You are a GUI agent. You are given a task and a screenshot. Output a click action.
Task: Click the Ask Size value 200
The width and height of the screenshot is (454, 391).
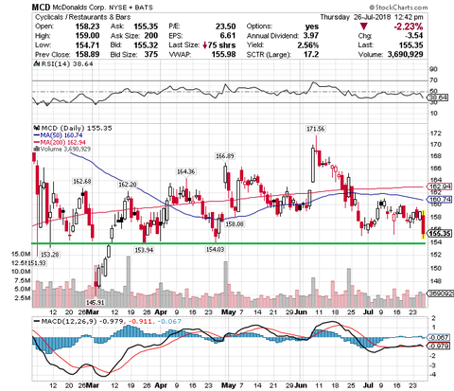pos(151,36)
